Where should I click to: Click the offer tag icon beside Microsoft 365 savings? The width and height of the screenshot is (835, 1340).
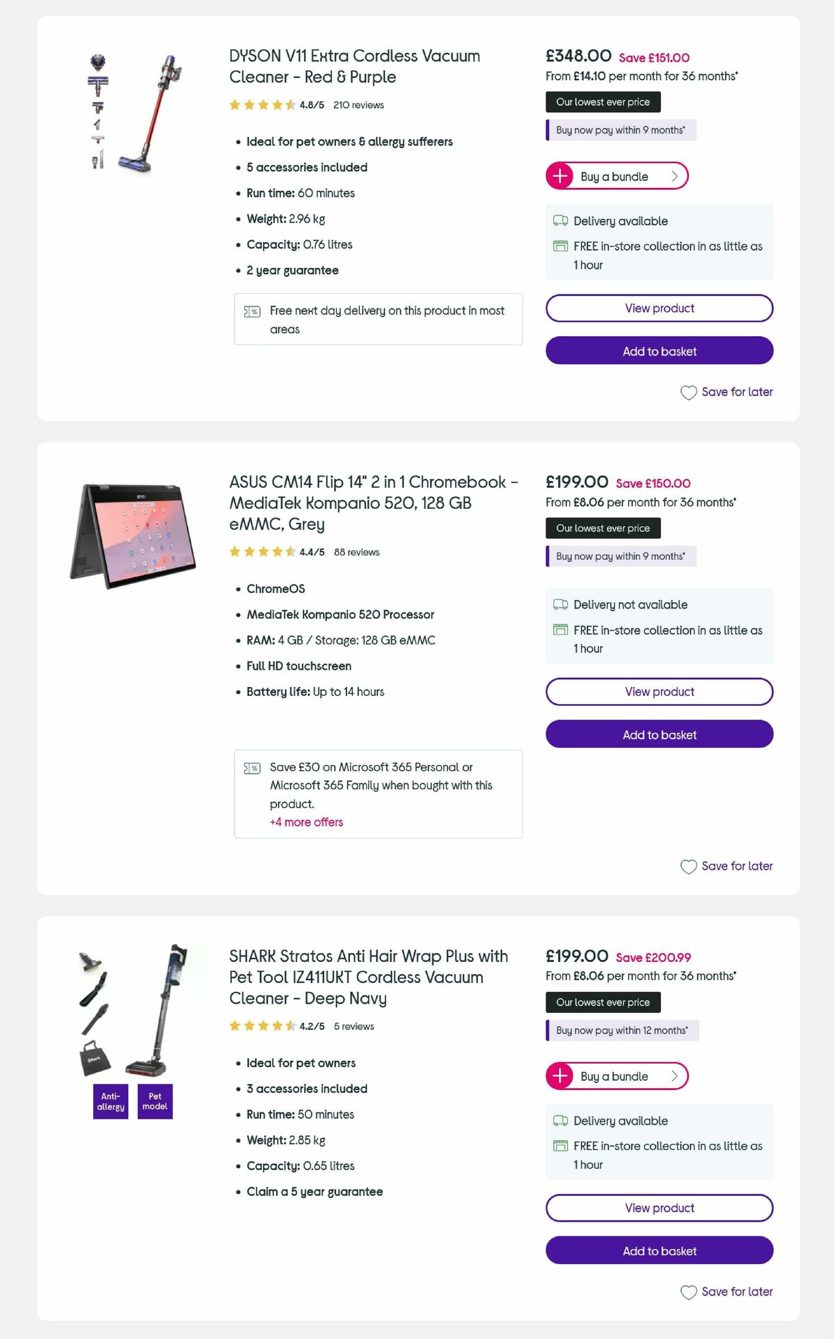tap(252, 768)
